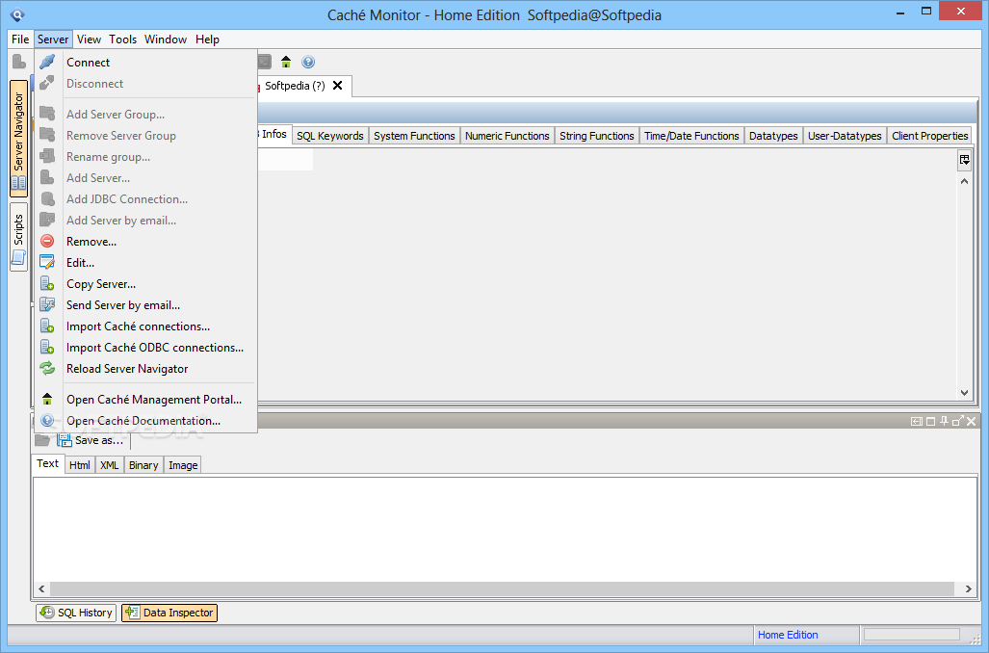Toggle the Data Inspector panel button

pyautogui.click(x=169, y=613)
